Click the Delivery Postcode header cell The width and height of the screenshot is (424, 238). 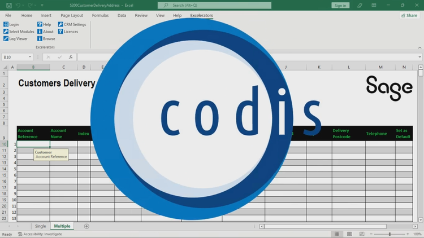[x=349, y=133]
